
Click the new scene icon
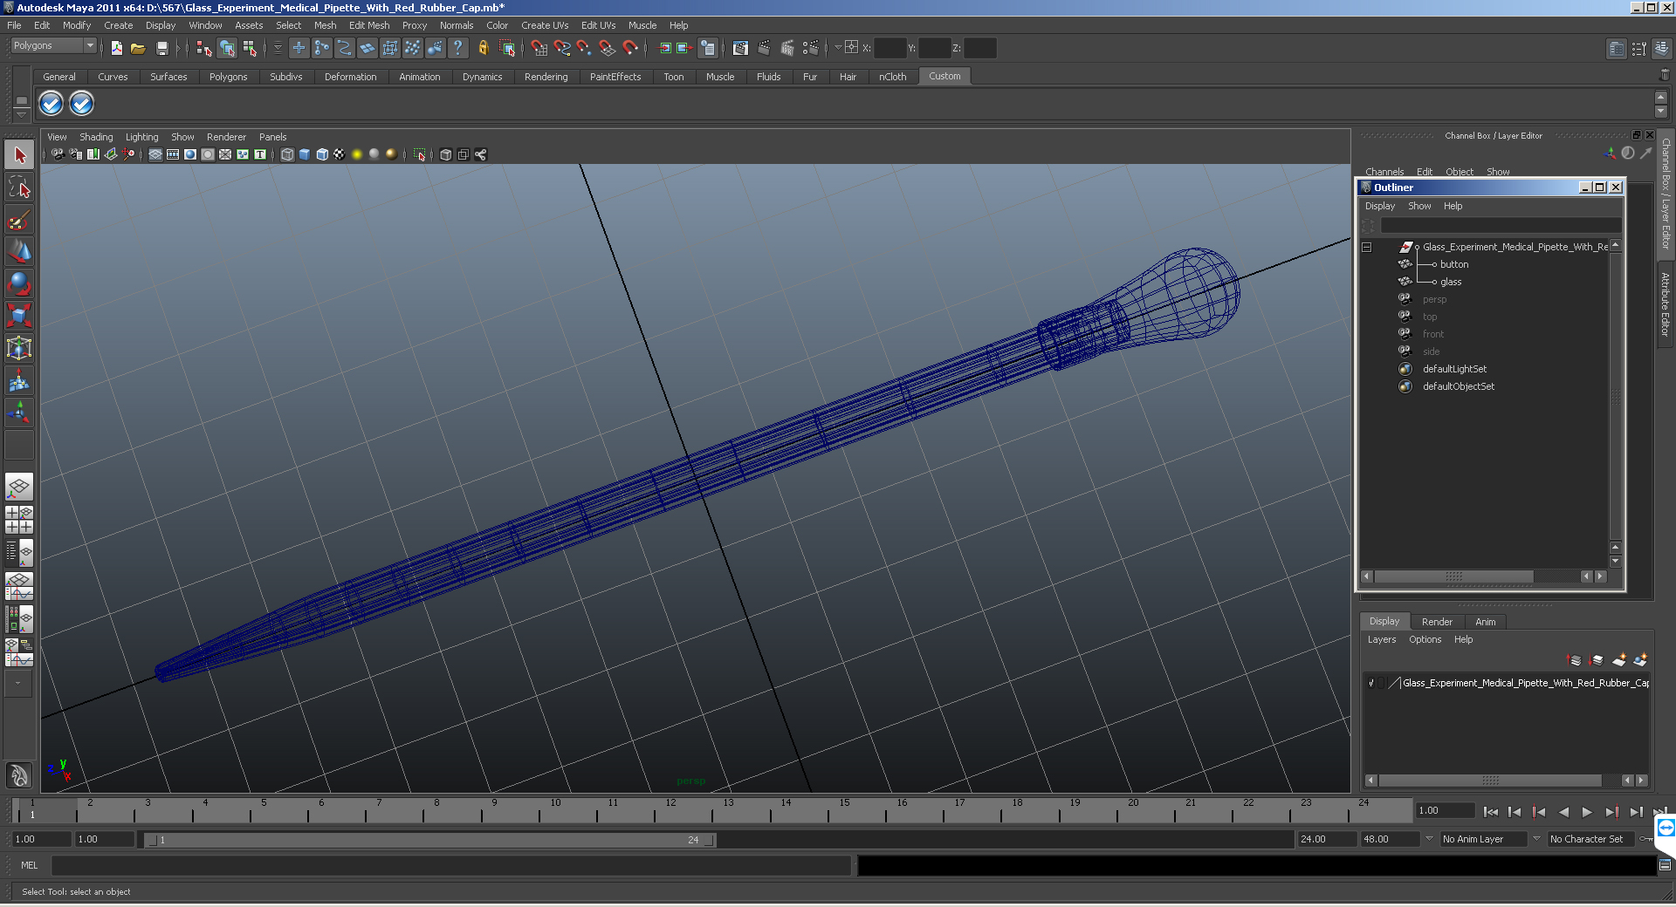pyautogui.click(x=117, y=48)
